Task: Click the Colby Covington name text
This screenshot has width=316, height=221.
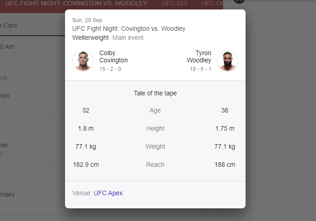Action: (113, 56)
